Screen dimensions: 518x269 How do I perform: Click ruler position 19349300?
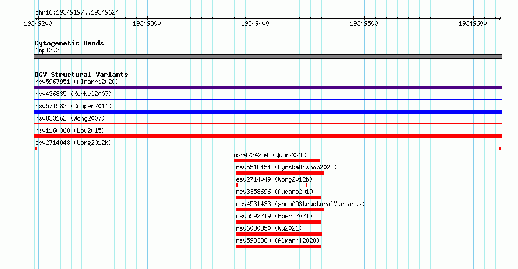click(x=147, y=23)
